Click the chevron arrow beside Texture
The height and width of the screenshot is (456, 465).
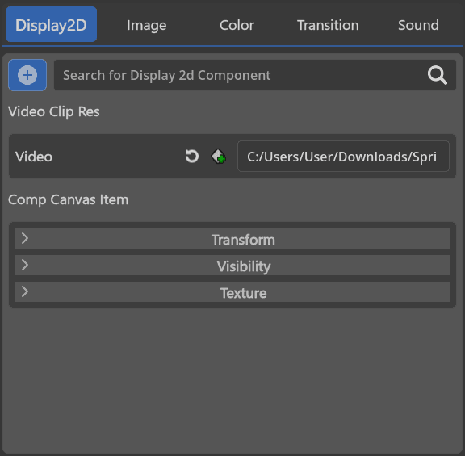pos(25,291)
